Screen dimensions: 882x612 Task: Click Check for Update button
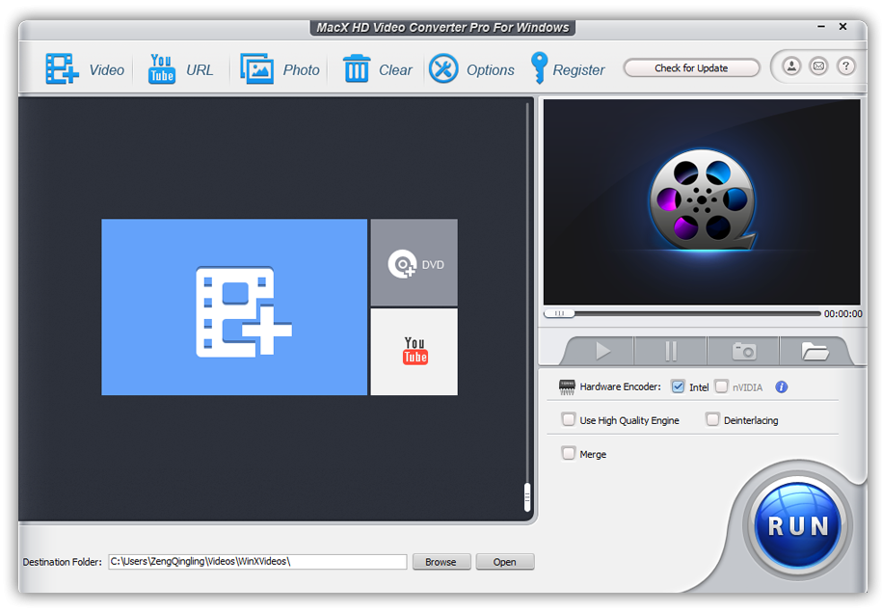tap(691, 68)
